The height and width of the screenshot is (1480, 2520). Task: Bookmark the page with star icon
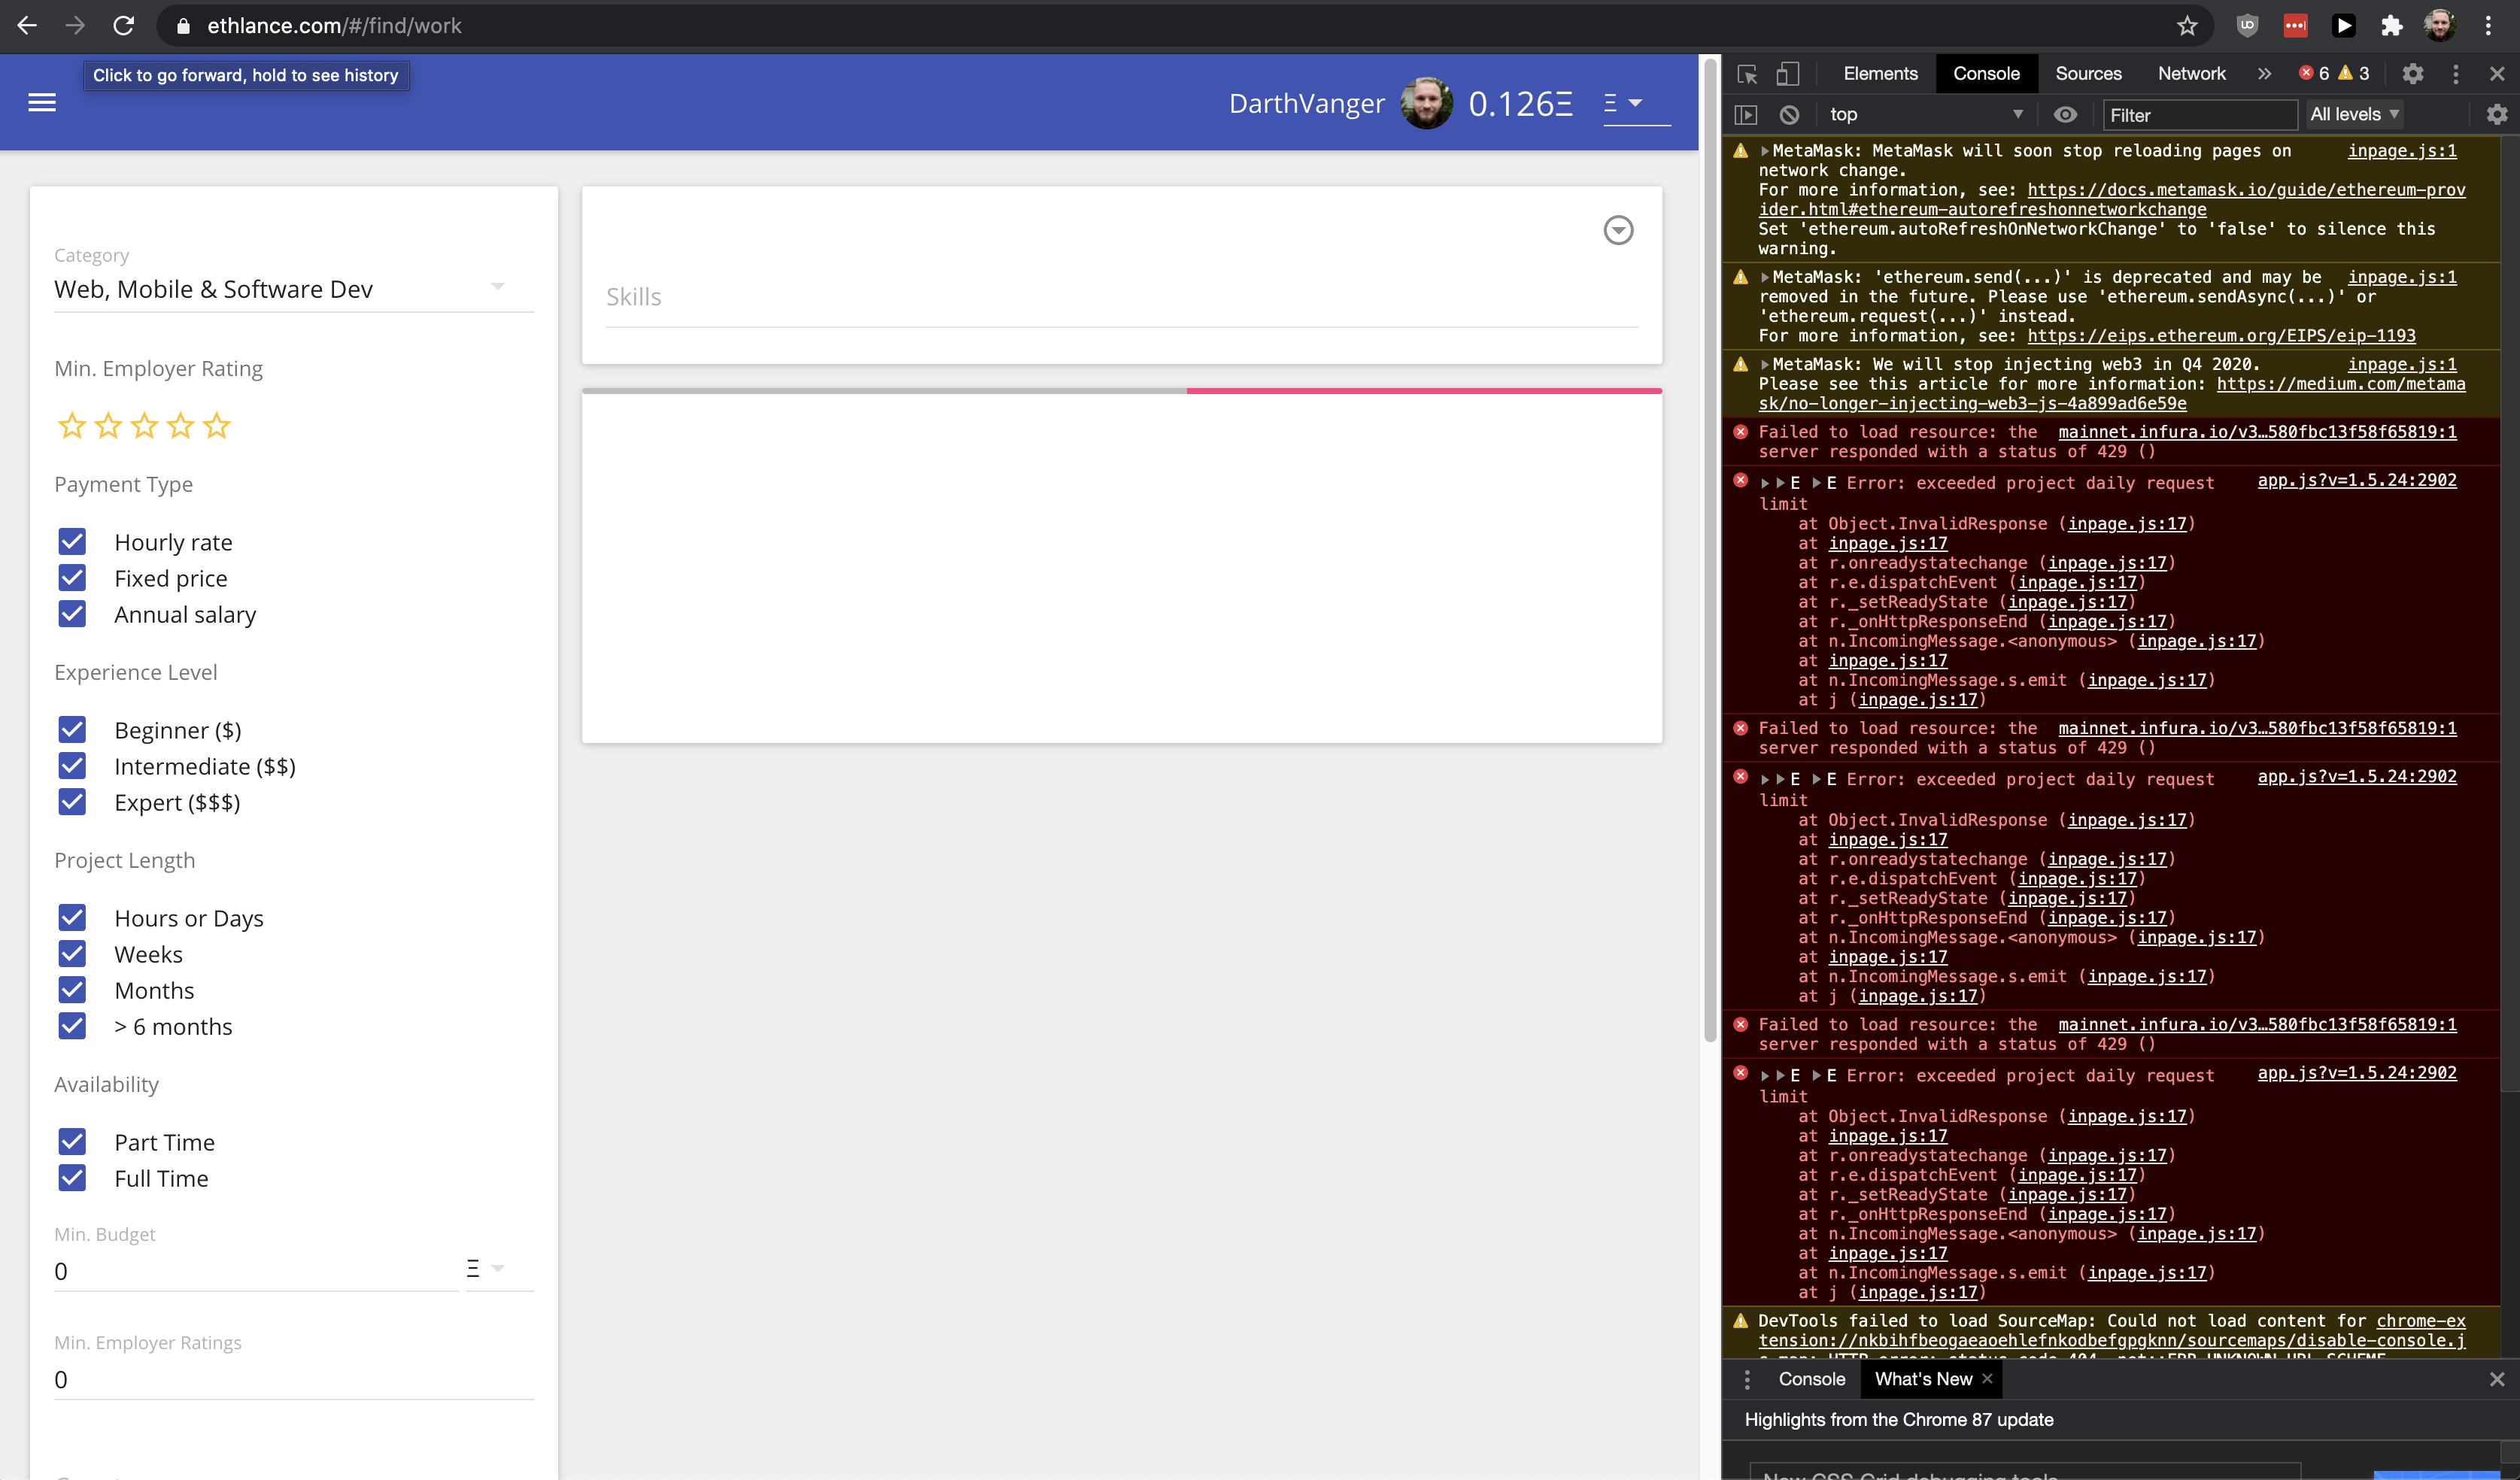click(2187, 26)
